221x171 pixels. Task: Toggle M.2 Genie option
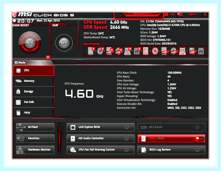(171, 127)
